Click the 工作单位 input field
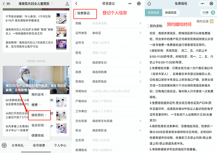This screenshot has height=153, width=217. coord(108,111)
